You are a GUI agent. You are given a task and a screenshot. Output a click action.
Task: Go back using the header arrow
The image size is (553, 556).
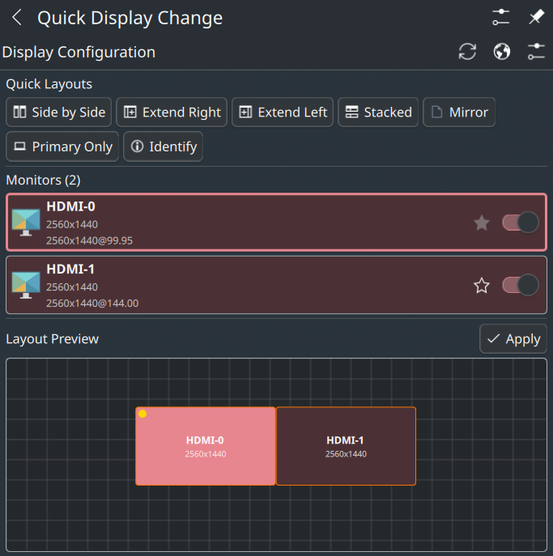pyautogui.click(x=17, y=17)
